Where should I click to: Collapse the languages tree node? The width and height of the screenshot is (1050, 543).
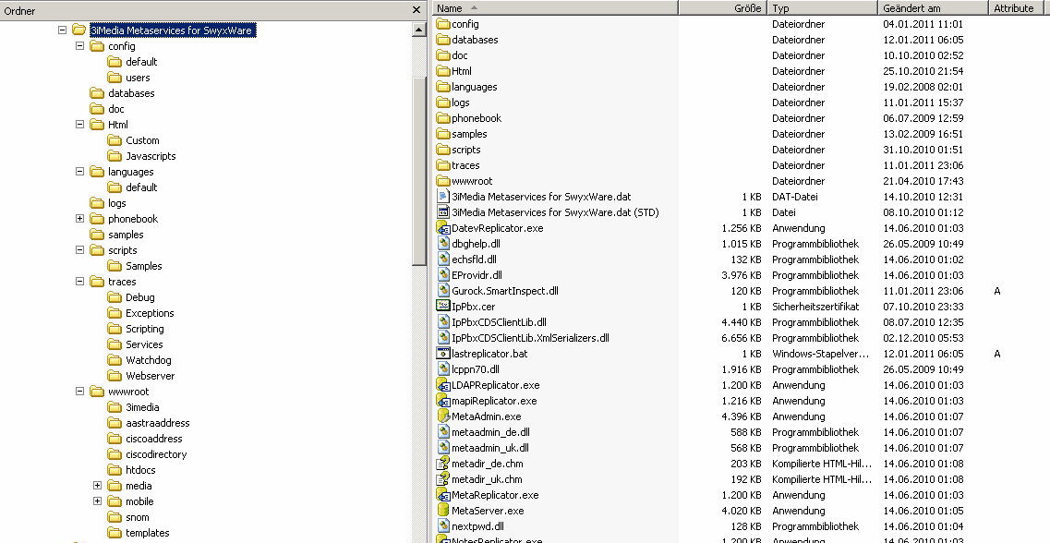pos(79,172)
